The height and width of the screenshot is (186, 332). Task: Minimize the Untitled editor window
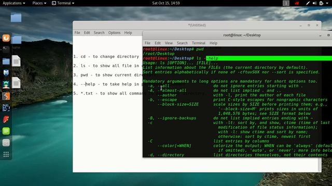click(301, 25)
